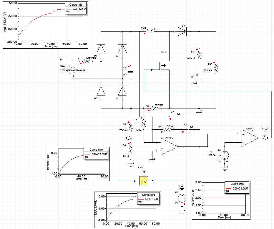The width and height of the screenshot is (274, 229).
Task: Select resistor R2 symbol
Action: tap(167, 130)
